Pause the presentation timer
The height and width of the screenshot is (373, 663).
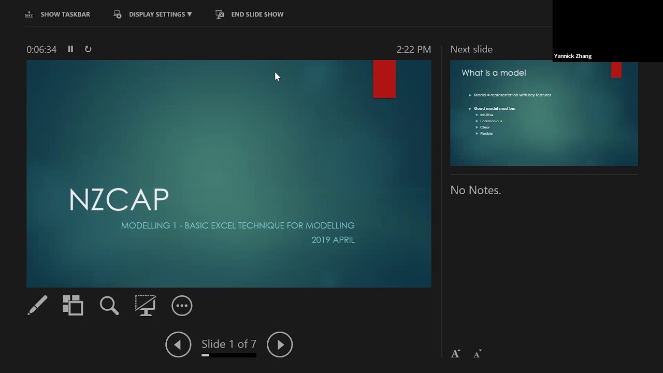click(70, 49)
